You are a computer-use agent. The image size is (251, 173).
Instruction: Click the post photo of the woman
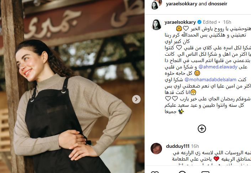[x=72, y=86]
